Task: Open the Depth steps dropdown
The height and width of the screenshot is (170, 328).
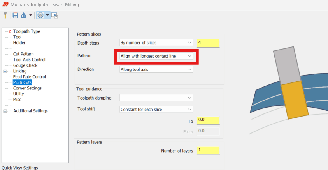Action: coord(156,43)
